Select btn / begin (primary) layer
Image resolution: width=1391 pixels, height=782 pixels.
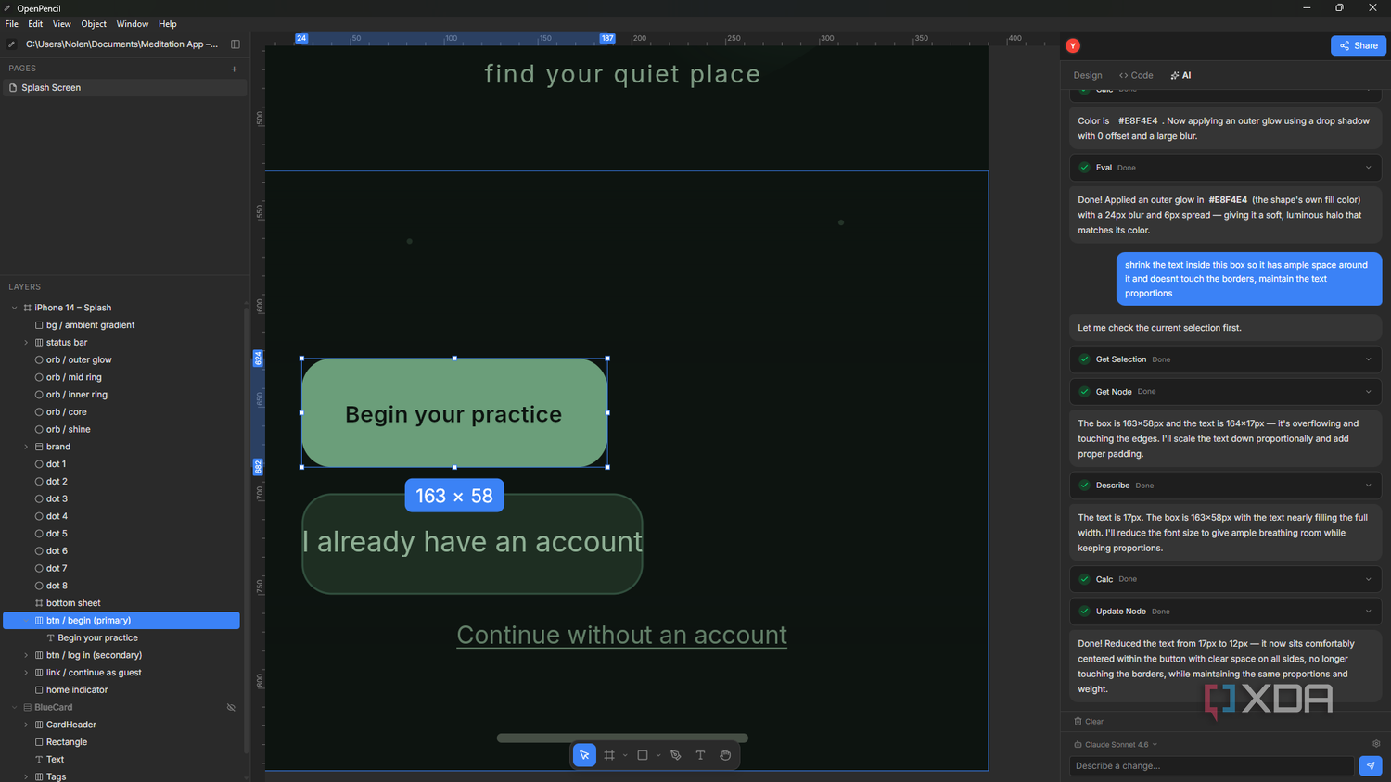pos(121,621)
